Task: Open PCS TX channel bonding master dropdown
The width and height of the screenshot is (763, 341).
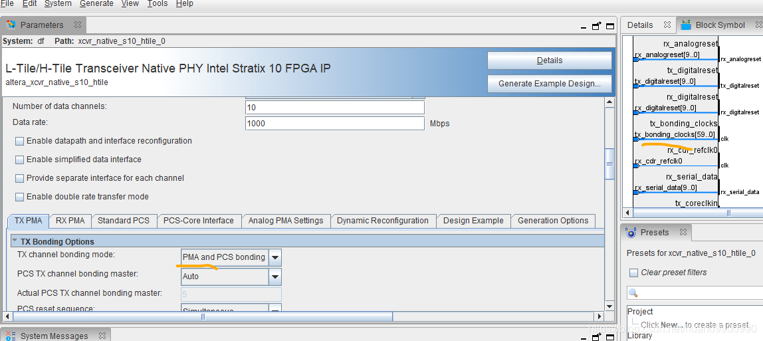Action: 275,277
